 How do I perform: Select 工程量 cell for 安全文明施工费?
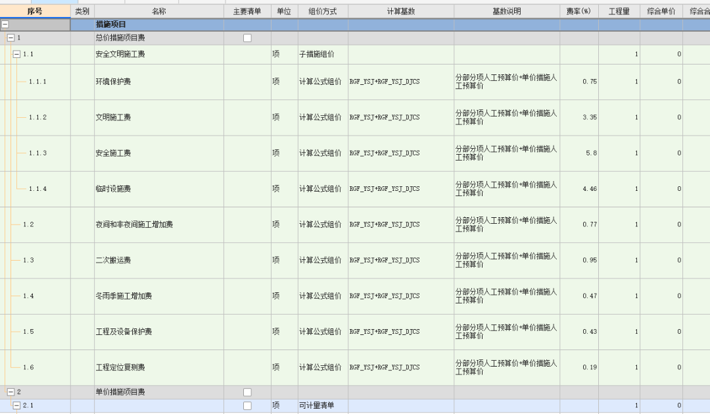[619, 55]
